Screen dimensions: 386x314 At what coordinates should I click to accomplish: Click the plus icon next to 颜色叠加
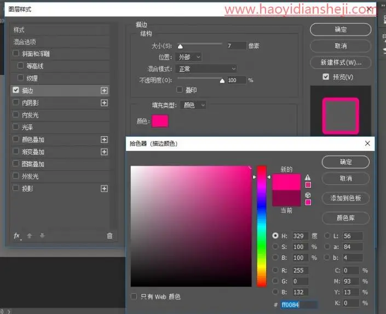click(x=104, y=139)
